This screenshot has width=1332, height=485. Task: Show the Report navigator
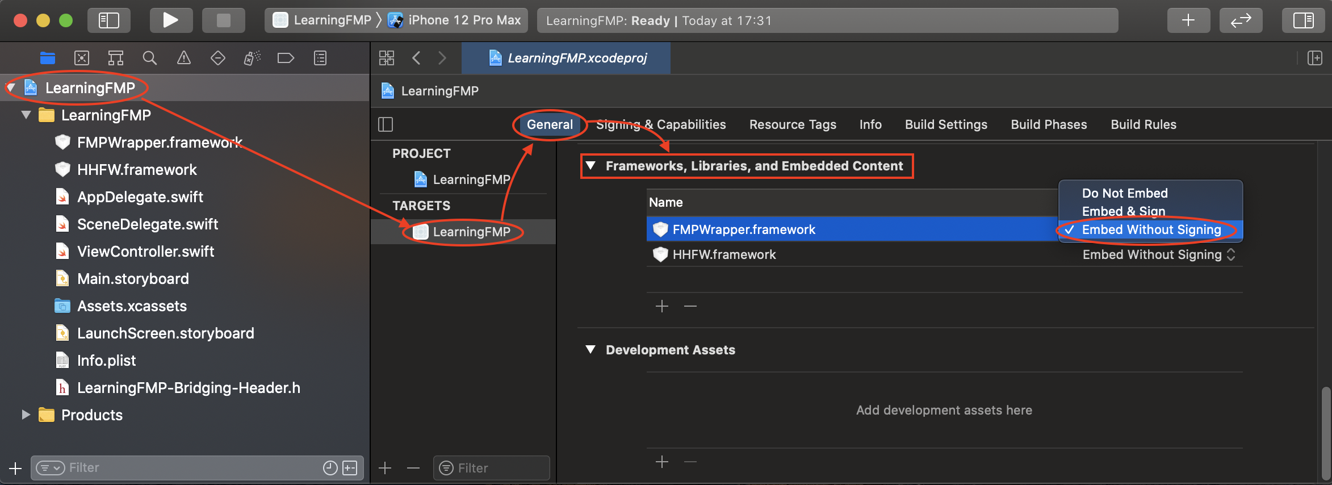coord(320,58)
